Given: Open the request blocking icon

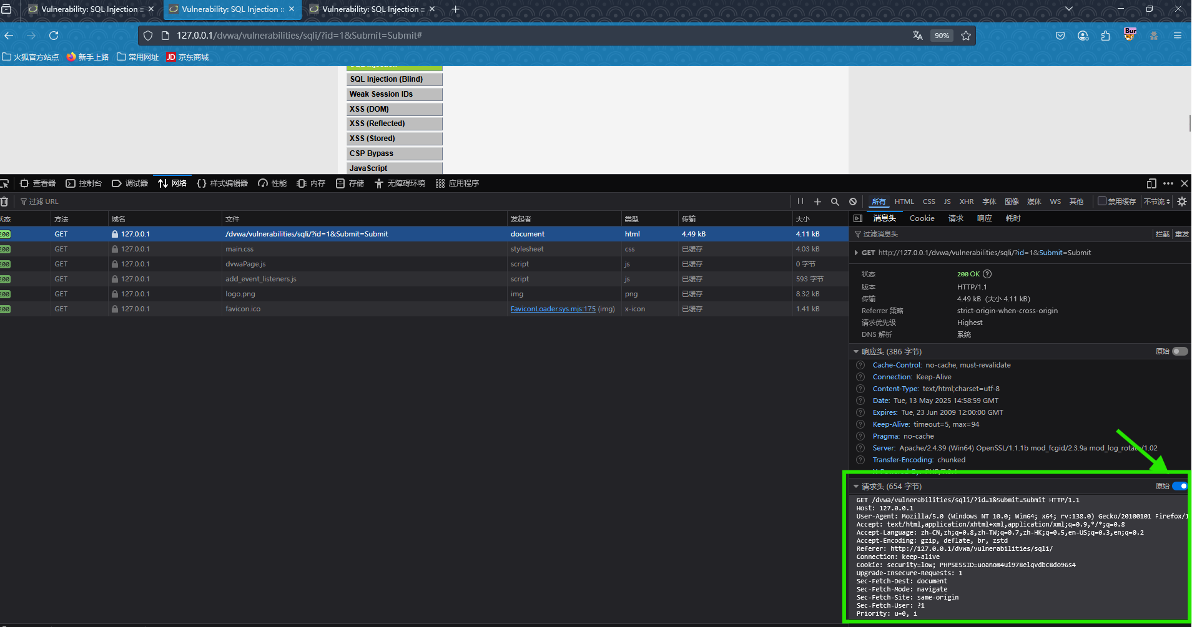Looking at the screenshot, I should click(x=853, y=202).
